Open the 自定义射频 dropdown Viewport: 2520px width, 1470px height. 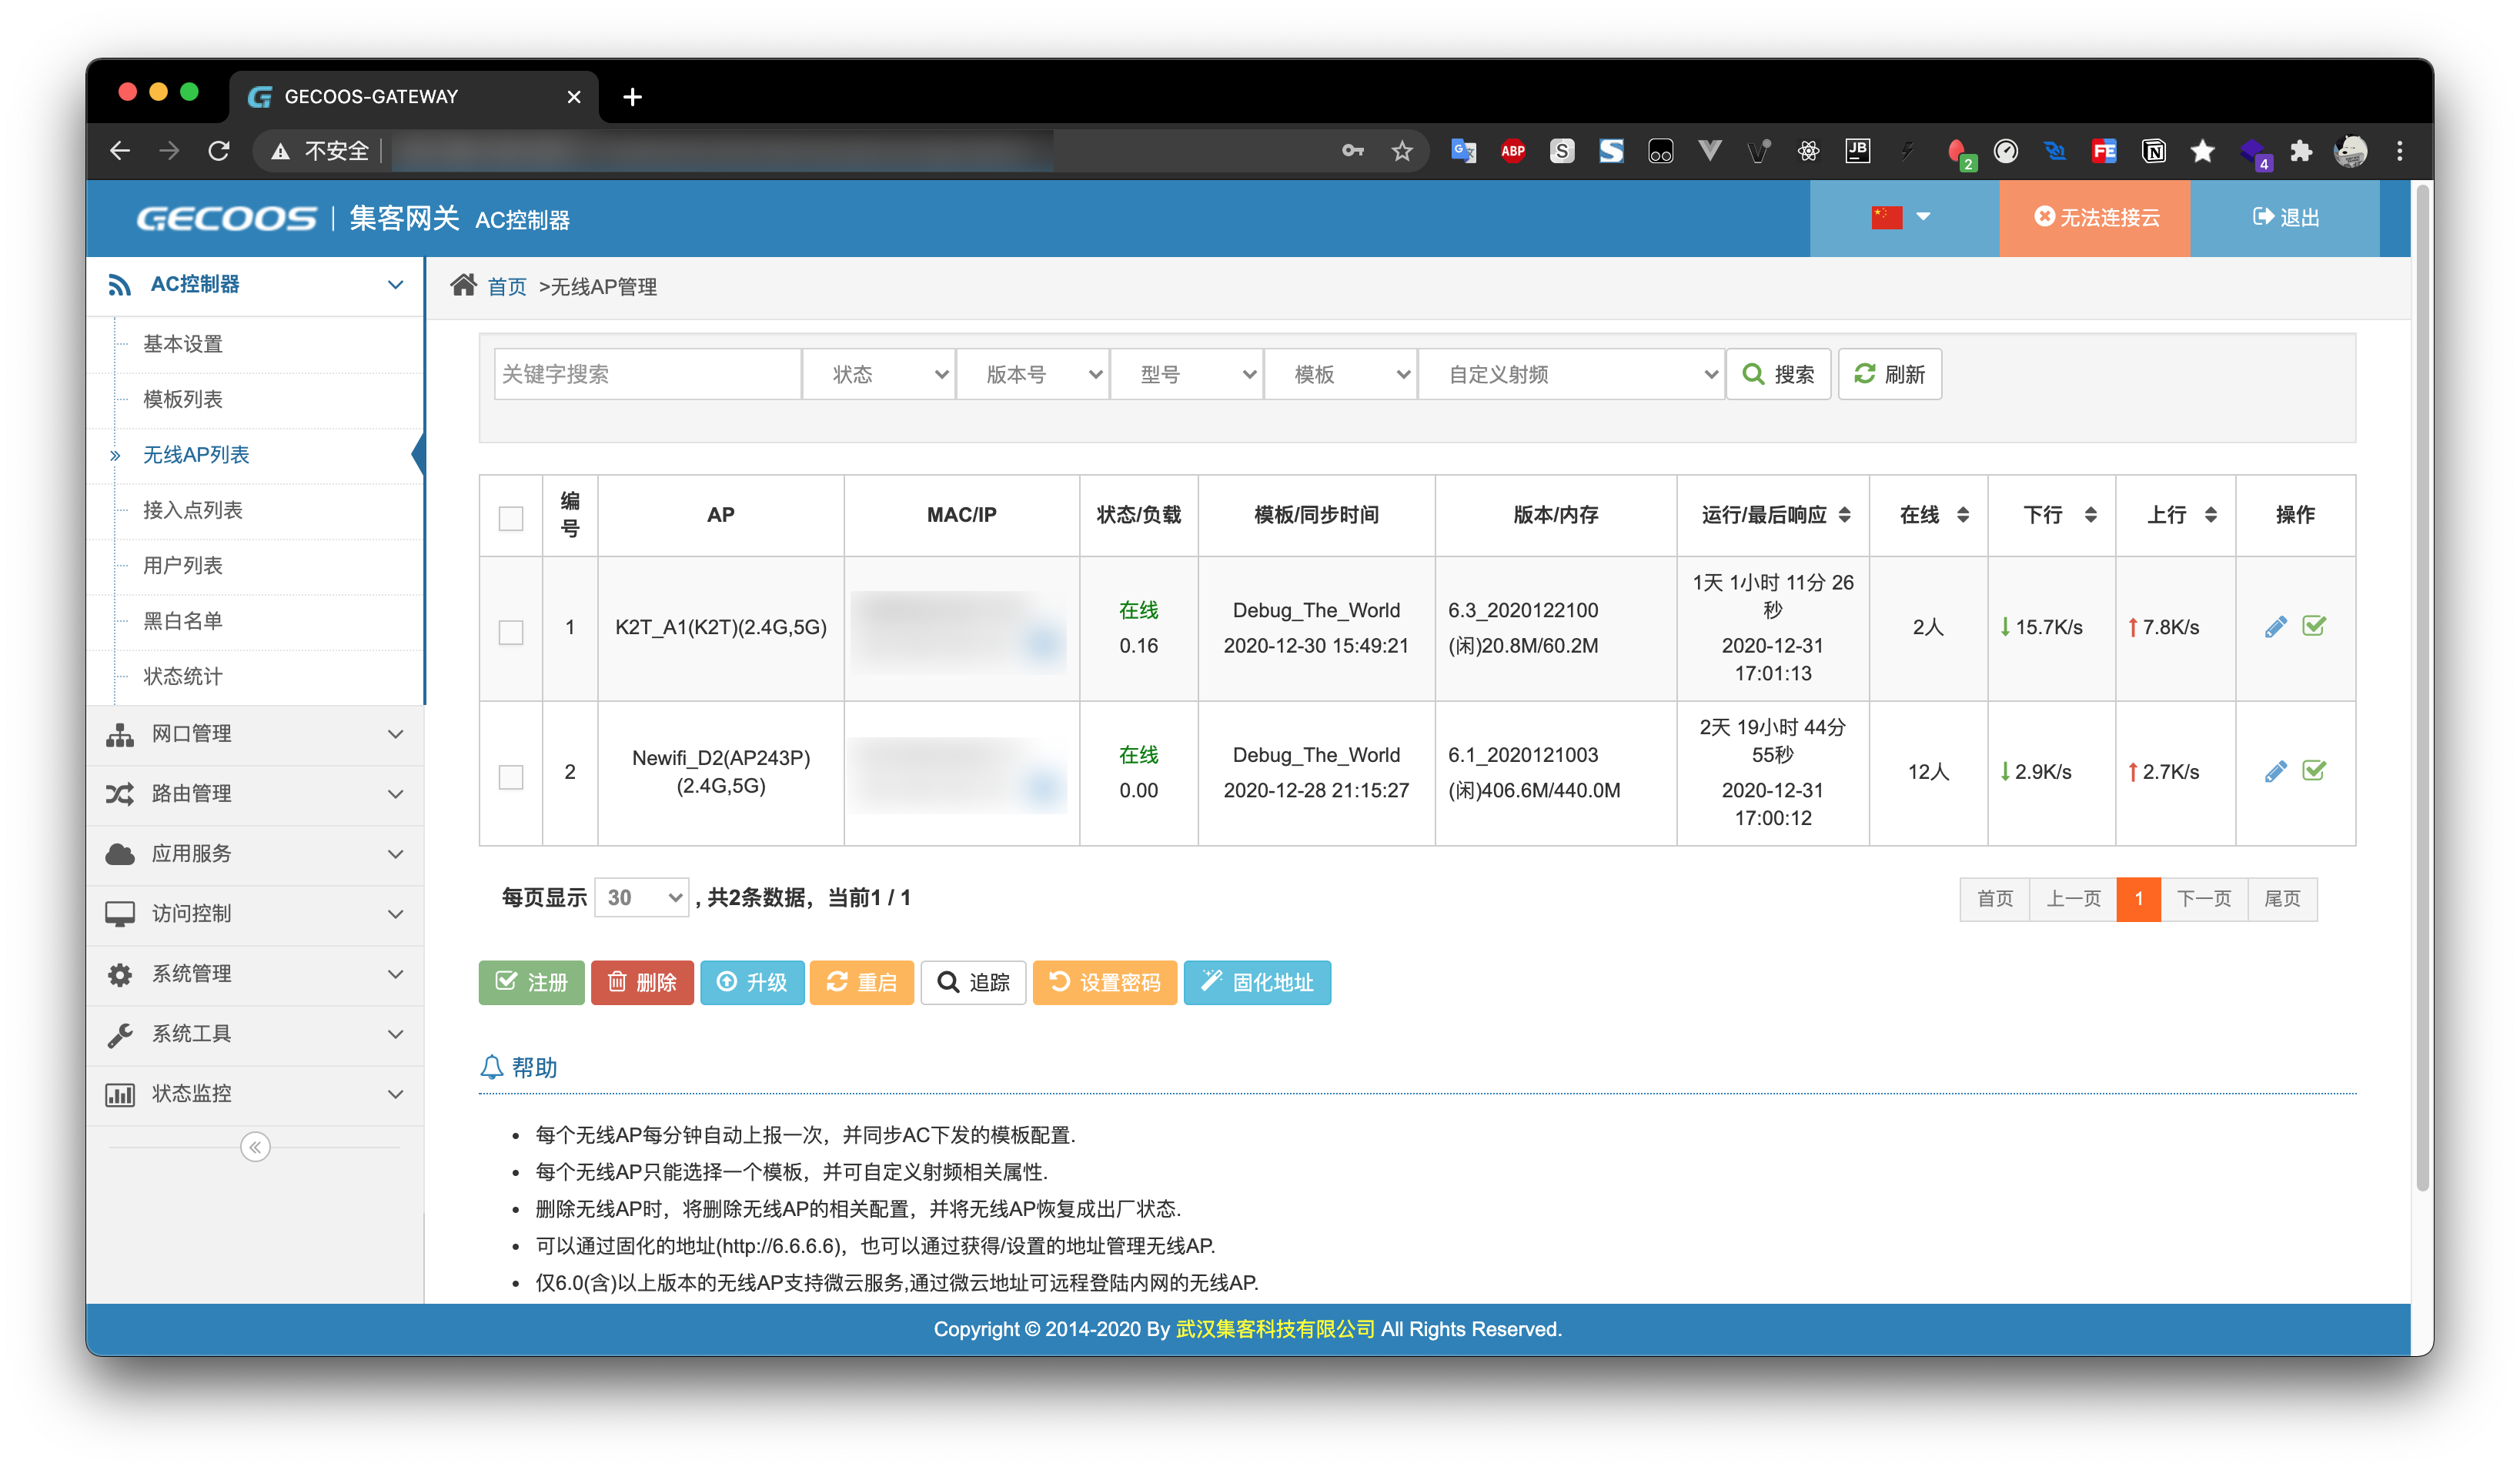point(1572,374)
